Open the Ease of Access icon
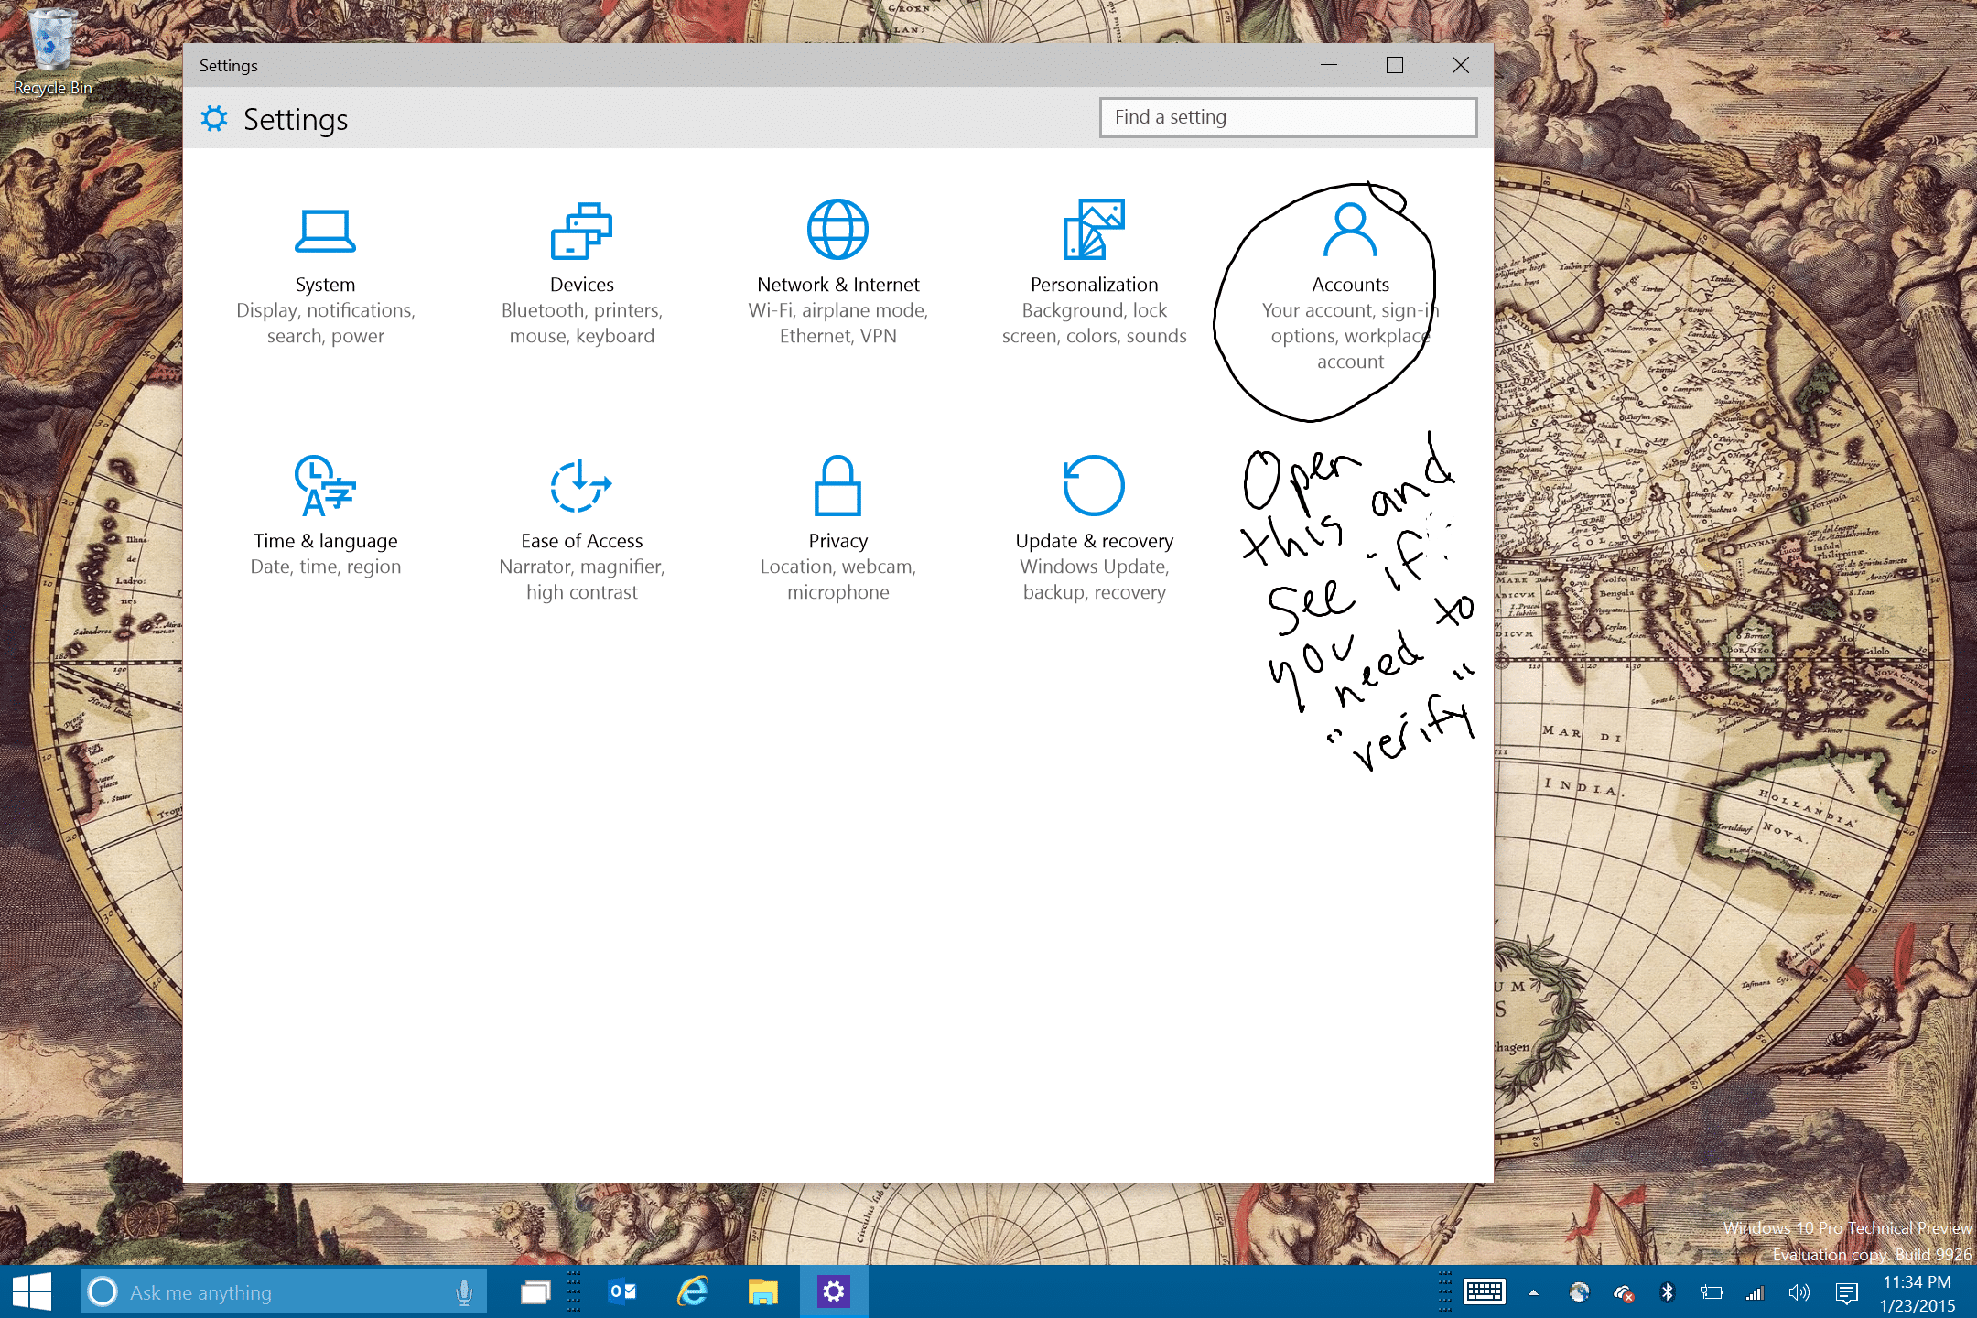1977x1318 pixels. click(x=581, y=485)
